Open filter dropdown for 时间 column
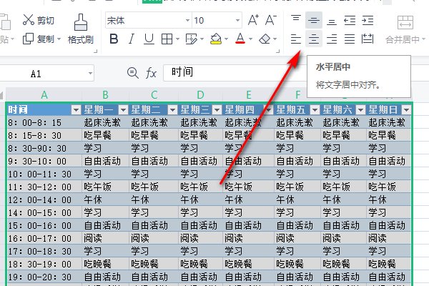The height and width of the screenshot is (286, 429). point(76,109)
